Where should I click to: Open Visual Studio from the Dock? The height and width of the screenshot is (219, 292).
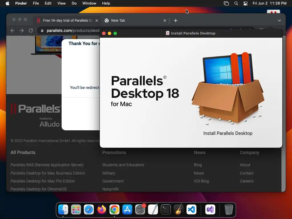[210, 210]
